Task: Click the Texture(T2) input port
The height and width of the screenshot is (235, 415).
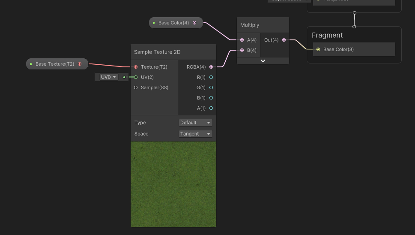Action: pos(136,67)
